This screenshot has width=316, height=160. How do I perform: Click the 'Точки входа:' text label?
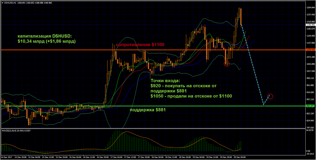pyautogui.click(x=165, y=81)
